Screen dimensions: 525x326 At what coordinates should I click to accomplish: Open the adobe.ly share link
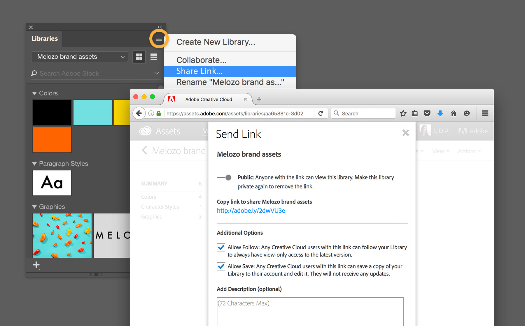(x=251, y=211)
